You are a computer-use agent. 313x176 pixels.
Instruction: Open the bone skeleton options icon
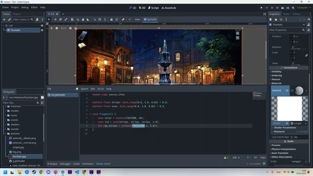click(x=123, y=20)
